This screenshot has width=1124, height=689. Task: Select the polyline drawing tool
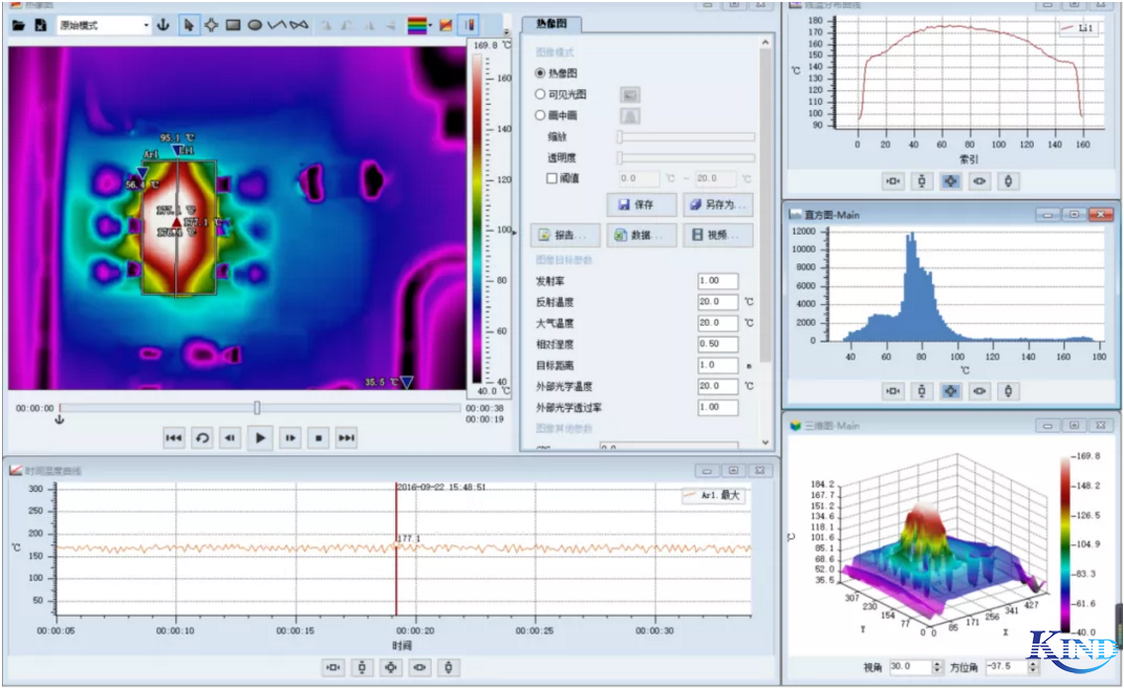tap(277, 25)
